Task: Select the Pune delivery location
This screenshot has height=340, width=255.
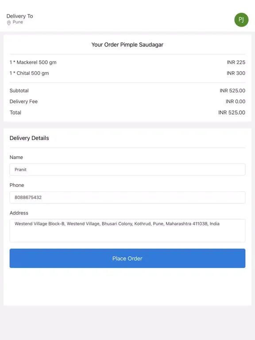Action: (18, 22)
